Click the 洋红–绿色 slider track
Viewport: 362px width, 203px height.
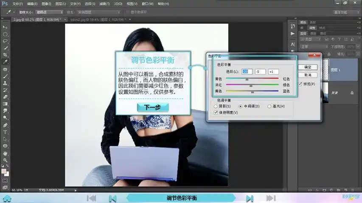tap(252, 85)
